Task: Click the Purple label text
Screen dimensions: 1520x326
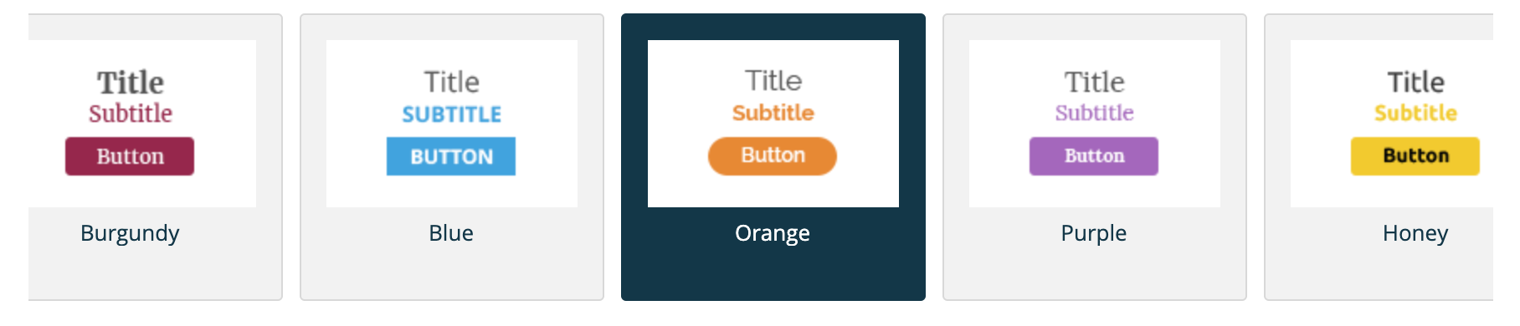Action: click(x=1094, y=233)
